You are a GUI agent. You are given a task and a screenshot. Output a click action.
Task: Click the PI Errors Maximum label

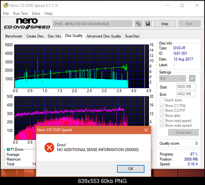[14, 160]
